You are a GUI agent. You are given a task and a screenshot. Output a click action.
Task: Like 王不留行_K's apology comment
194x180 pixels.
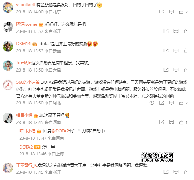pyautogui.click(x=185, y=172)
